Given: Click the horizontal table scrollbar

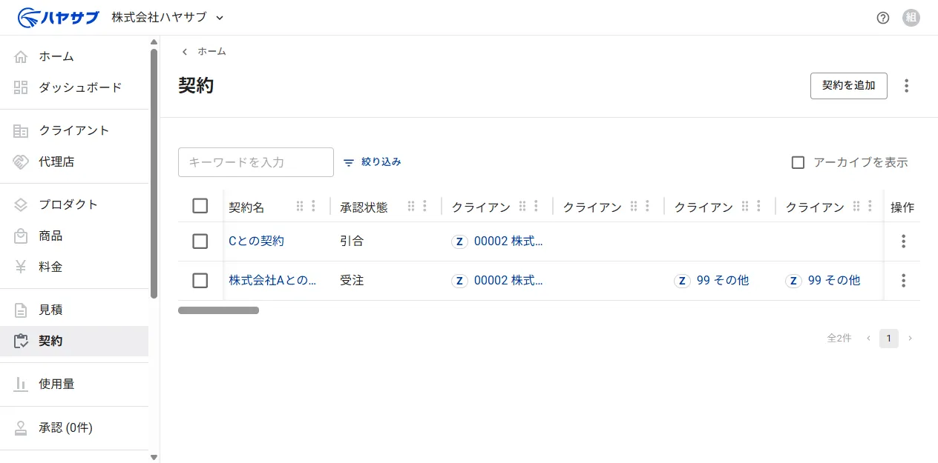Looking at the screenshot, I should tap(218, 310).
